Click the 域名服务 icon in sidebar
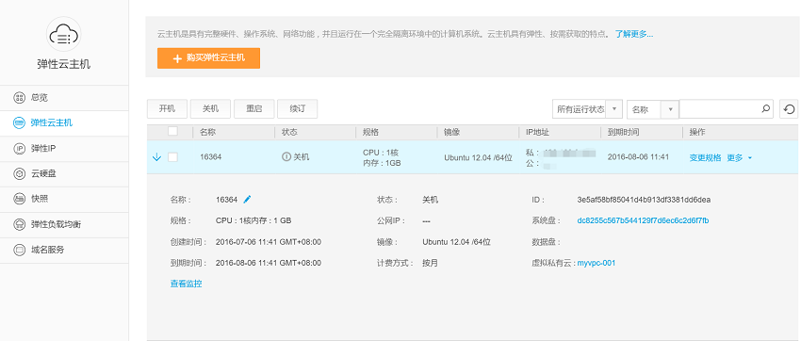 pyautogui.click(x=19, y=251)
